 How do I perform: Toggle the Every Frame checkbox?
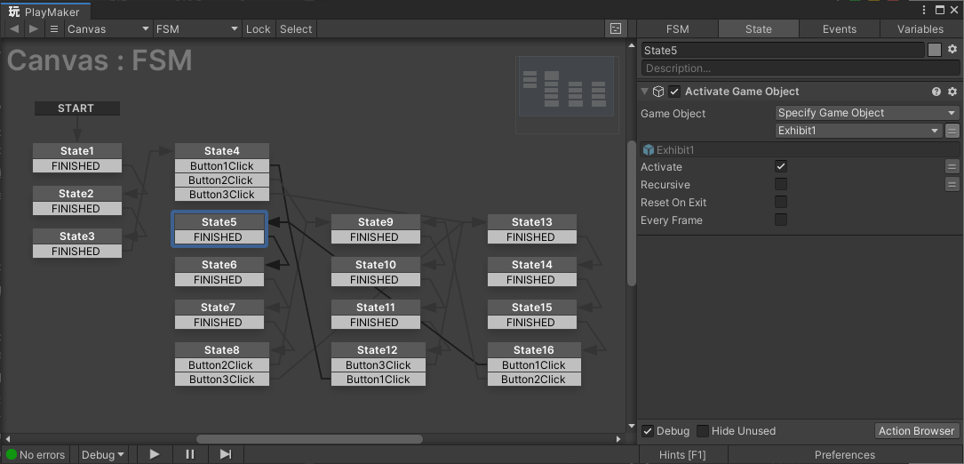781,220
